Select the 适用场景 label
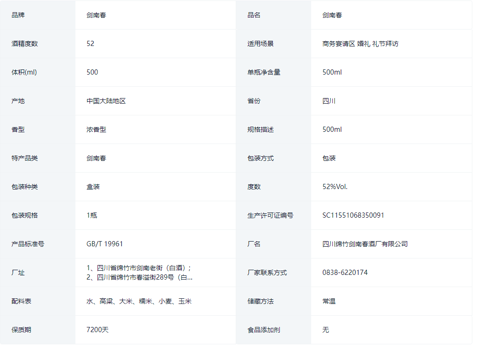This screenshot has width=478, height=349. (x=261, y=44)
